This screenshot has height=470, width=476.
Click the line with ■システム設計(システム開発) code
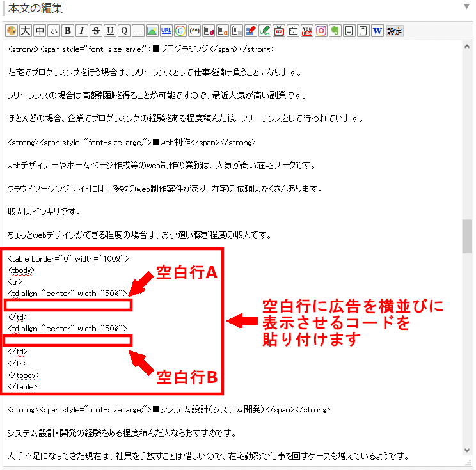pos(169,410)
